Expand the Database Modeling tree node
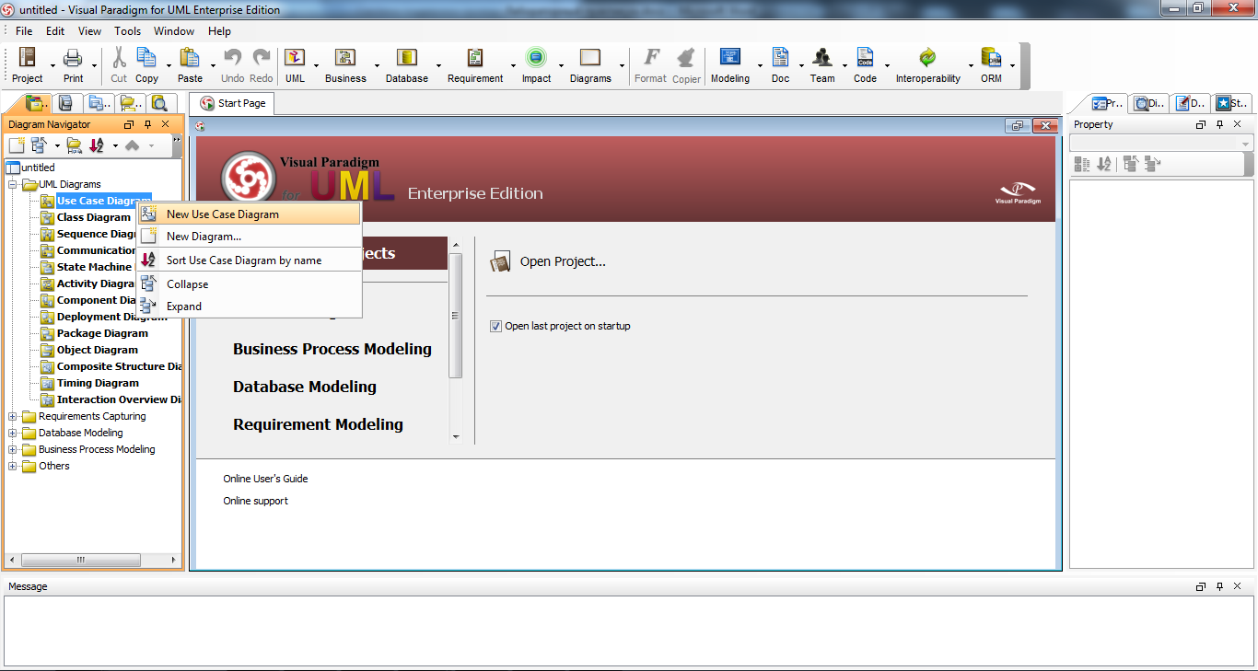 coord(13,433)
